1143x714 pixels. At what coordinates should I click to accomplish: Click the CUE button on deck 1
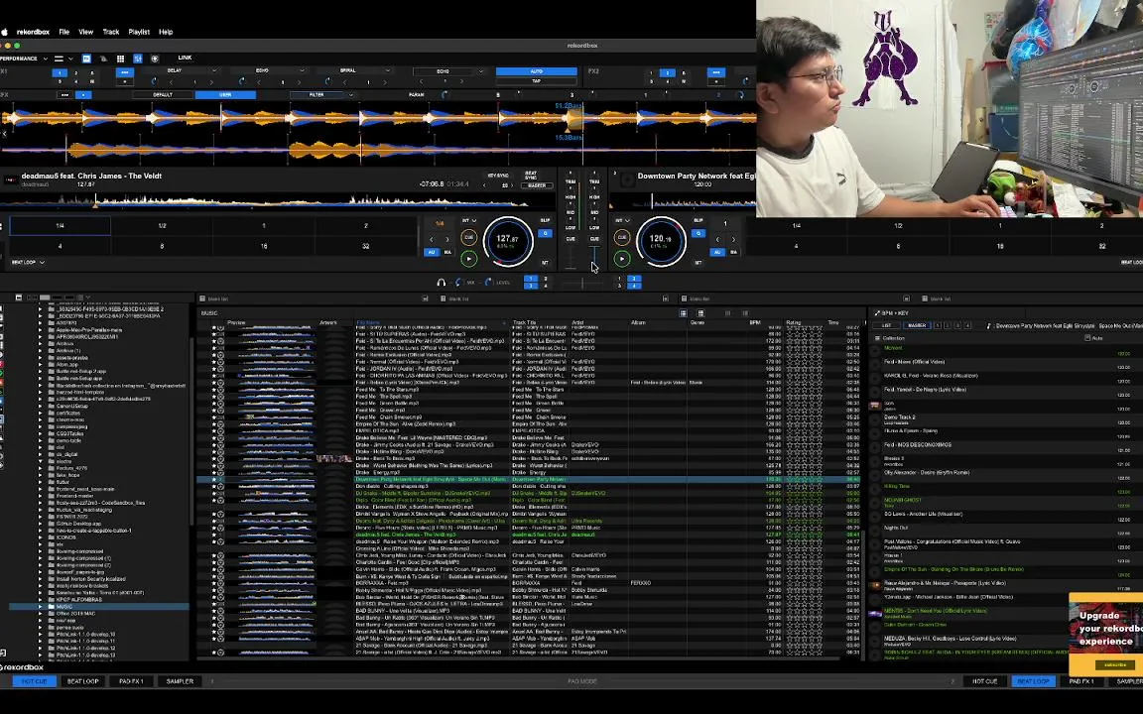click(x=468, y=238)
